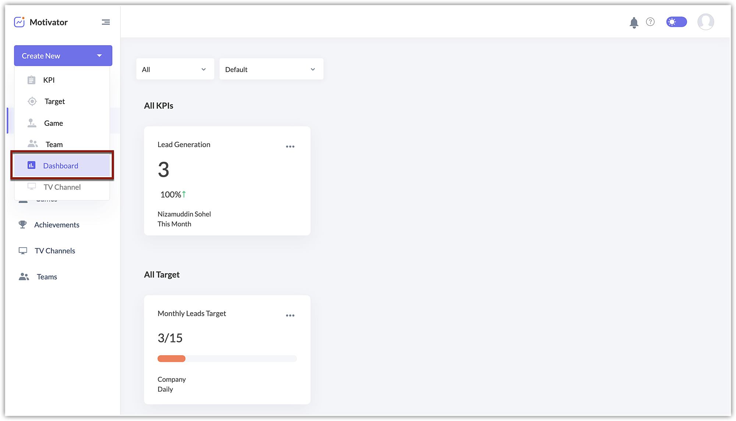Collapse sidebar with hamburger menu icon
Screen dimensions: 736x421
pos(106,22)
